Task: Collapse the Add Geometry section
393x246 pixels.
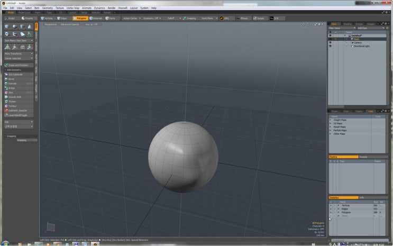Action: point(5,70)
